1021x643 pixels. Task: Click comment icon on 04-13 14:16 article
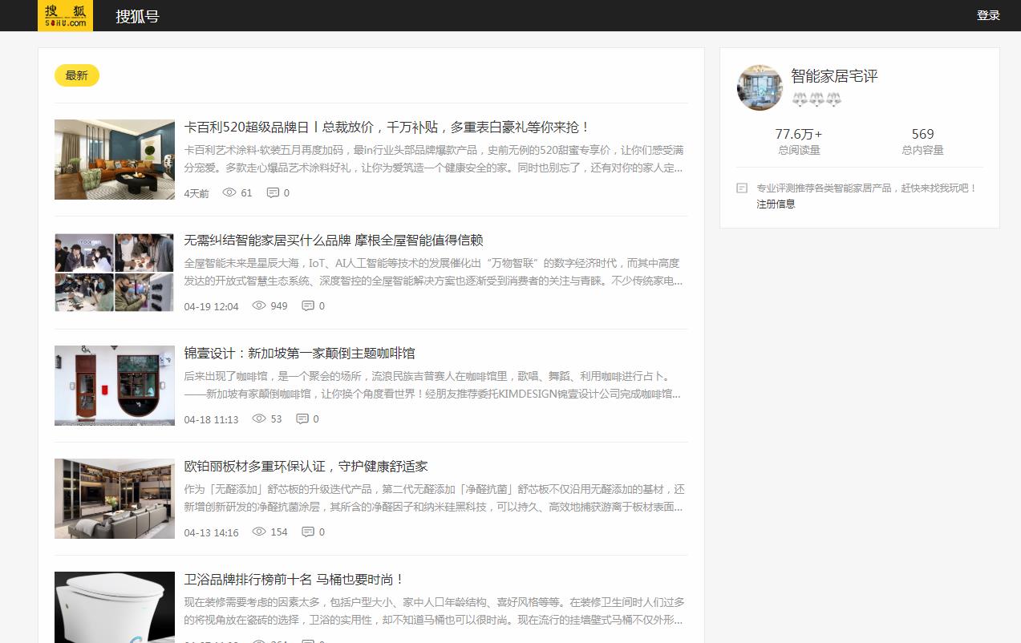point(308,532)
